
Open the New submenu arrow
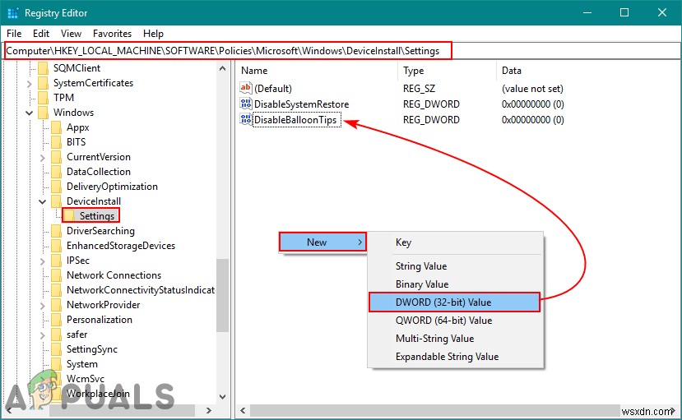(360, 242)
